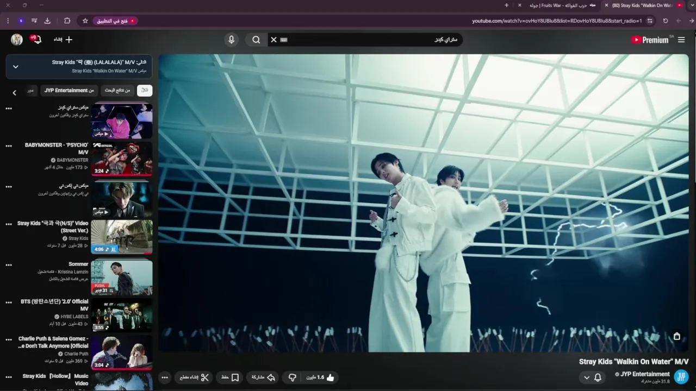Open Stray Kids N/S Street Ver. thumbnail
Viewport: 696px width, 391px height.
click(x=122, y=237)
